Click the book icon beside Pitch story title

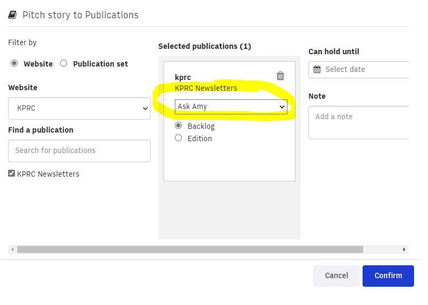(x=12, y=14)
